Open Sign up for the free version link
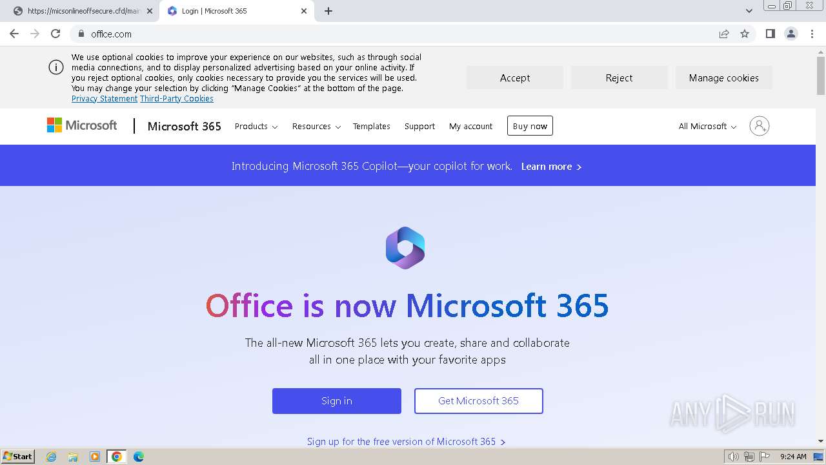 point(406,442)
